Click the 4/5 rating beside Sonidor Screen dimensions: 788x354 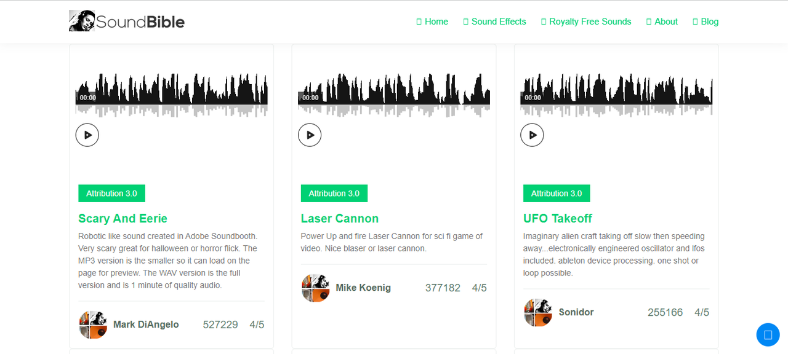pos(702,312)
